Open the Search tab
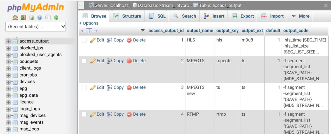Image resolution: width=331 pixels, height=134 pixels. (185, 16)
